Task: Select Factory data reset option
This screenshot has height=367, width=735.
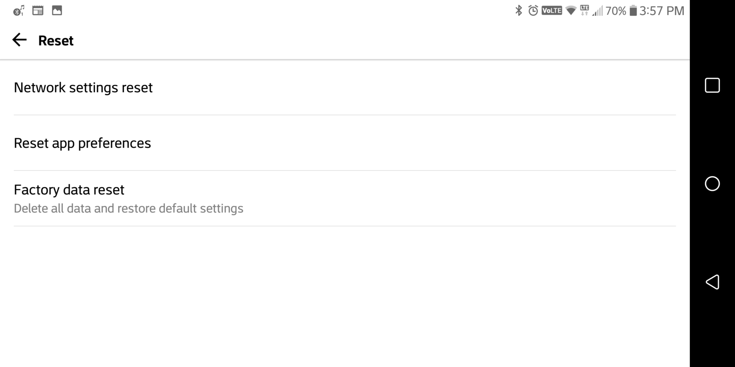Action: pyautogui.click(x=69, y=190)
